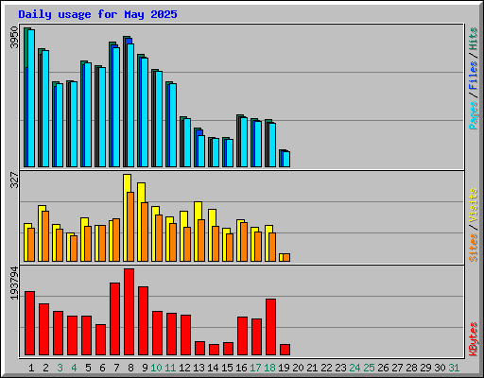Click the yellow Visits bar for day 13
The height and width of the screenshot is (378, 484).
pyautogui.click(x=198, y=232)
